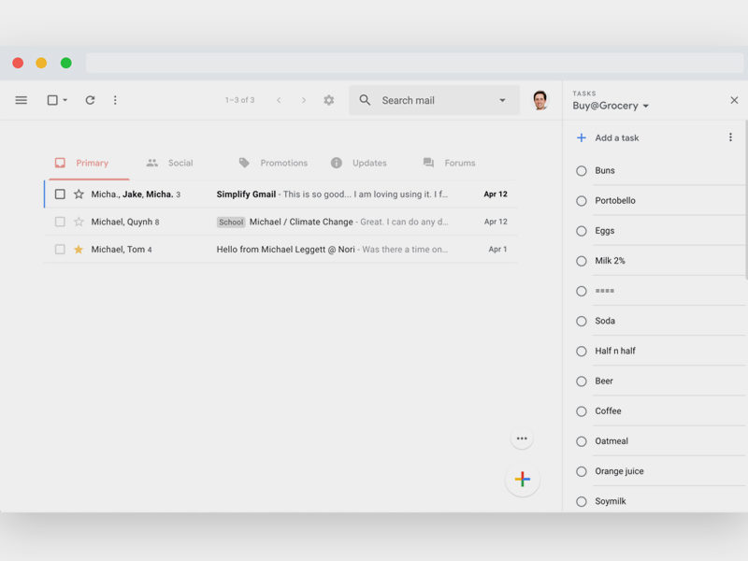748x561 pixels.
Task: Click Add a task
Action: tap(616, 137)
